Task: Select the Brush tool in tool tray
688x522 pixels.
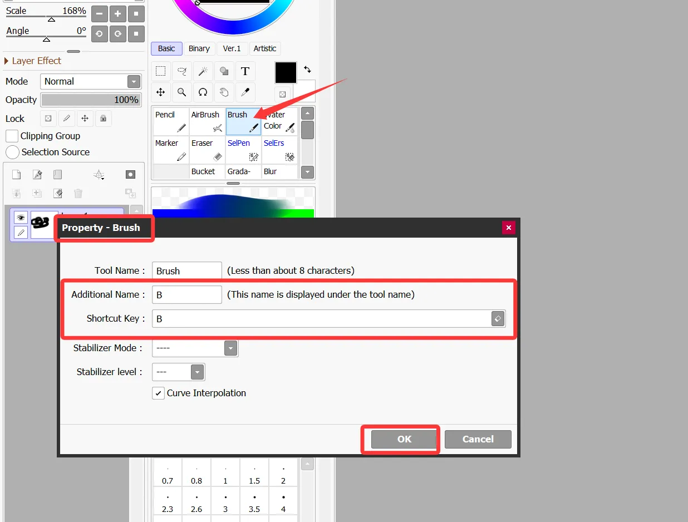Action: [243, 121]
